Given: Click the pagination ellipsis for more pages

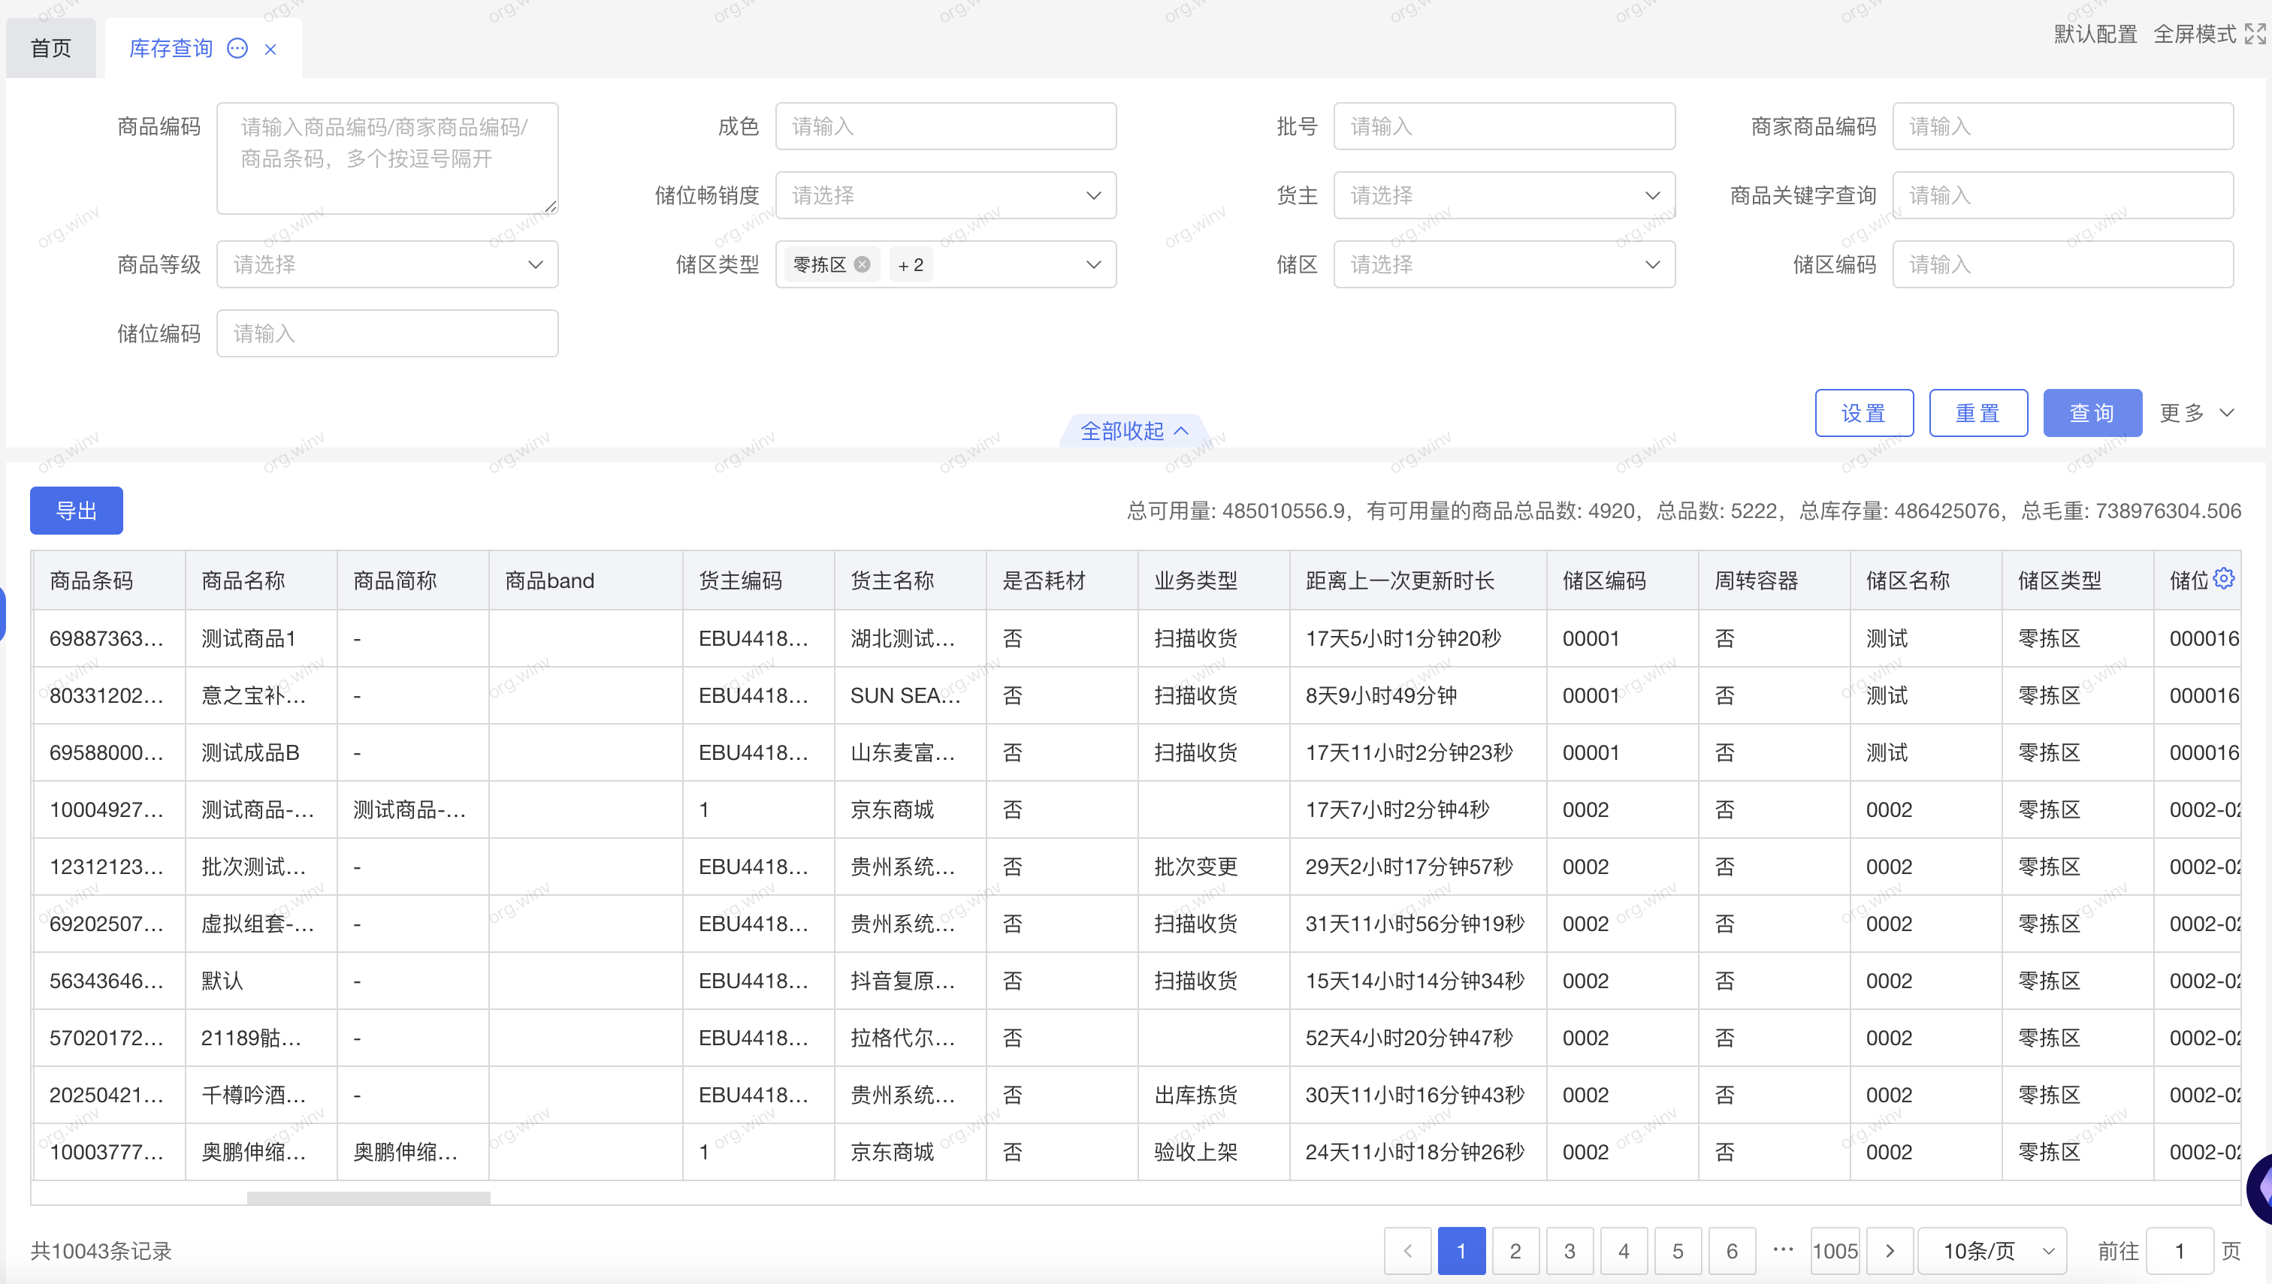Looking at the screenshot, I should pyautogui.click(x=1783, y=1249).
